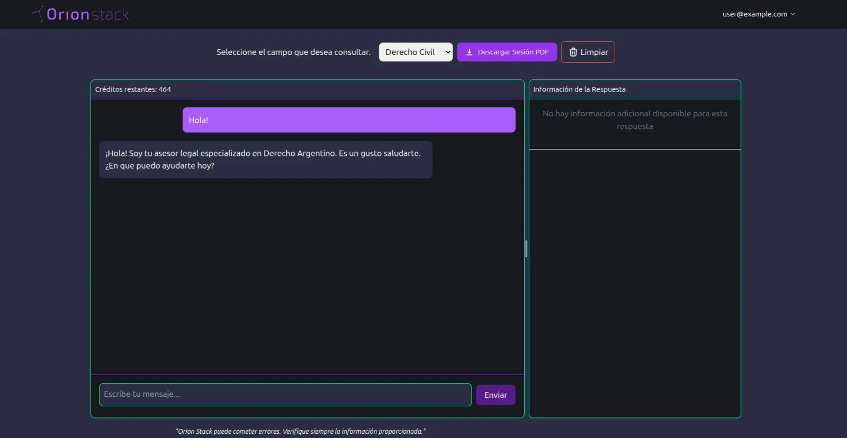
Task: Select the purple 'Hola!' user message bubble
Action: tap(348, 120)
